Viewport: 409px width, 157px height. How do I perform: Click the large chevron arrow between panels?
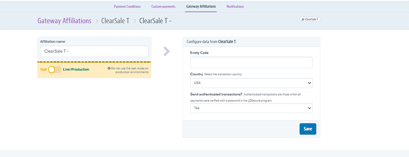[x=166, y=51]
